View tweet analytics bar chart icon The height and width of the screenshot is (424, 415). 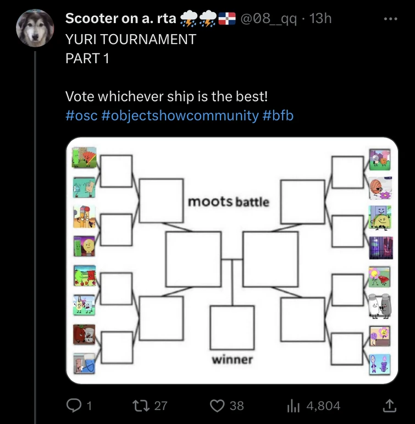pyautogui.click(x=292, y=406)
